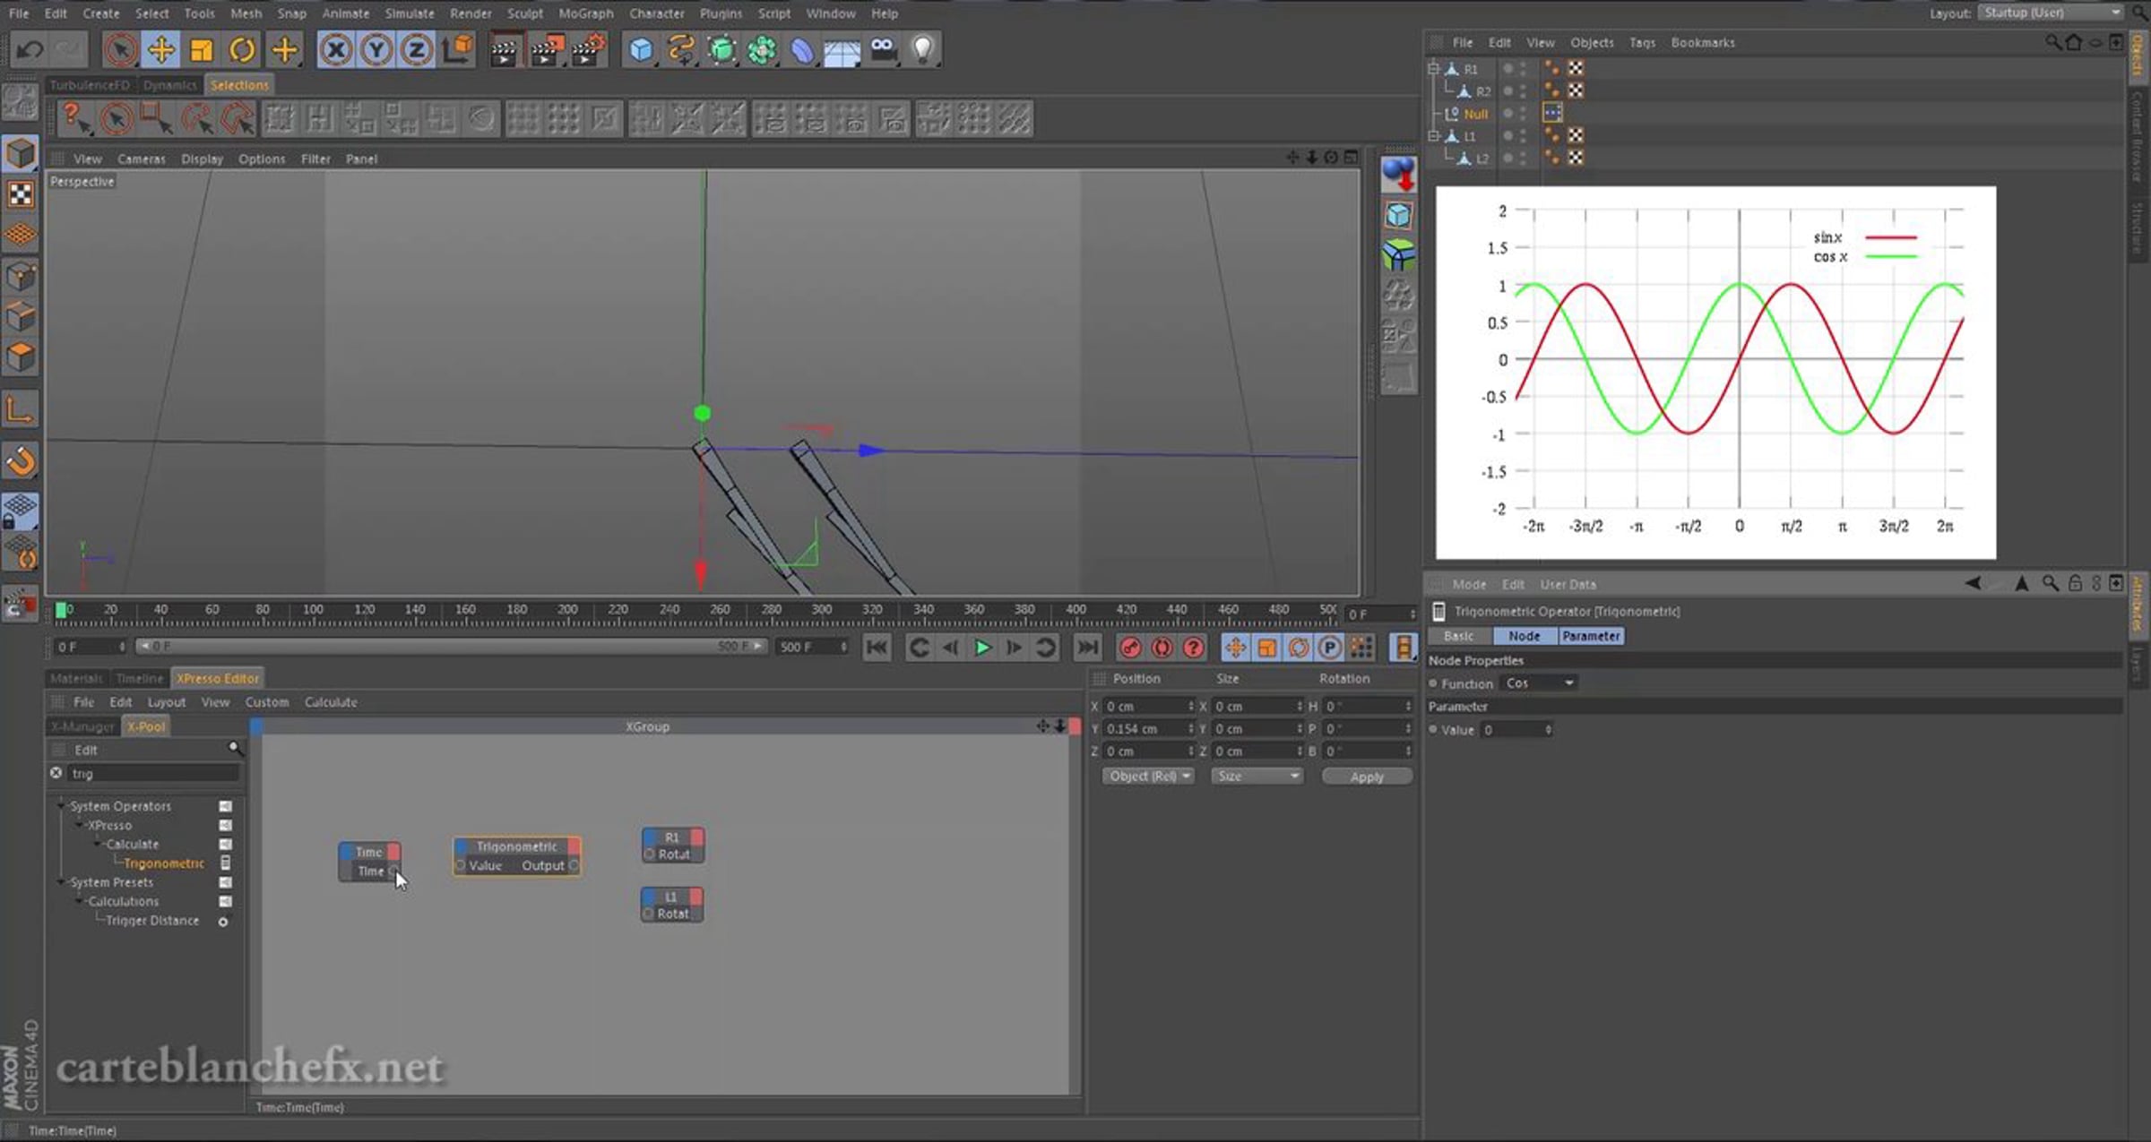
Task: Select the Rotate tool icon
Action: click(x=242, y=49)
